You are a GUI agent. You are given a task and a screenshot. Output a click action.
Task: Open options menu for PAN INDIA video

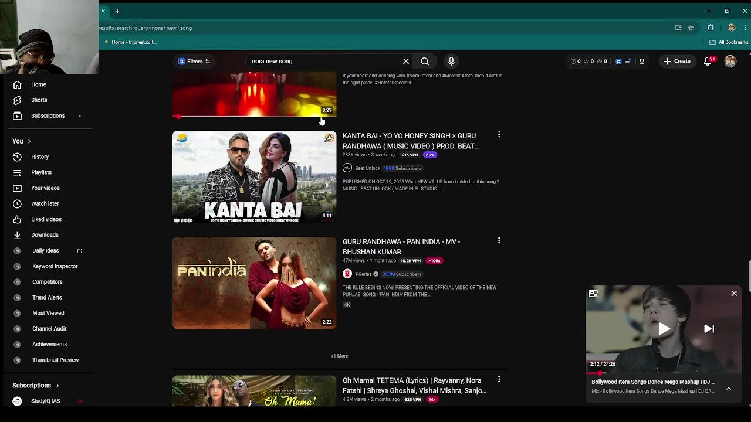click(x=499, y=241)
